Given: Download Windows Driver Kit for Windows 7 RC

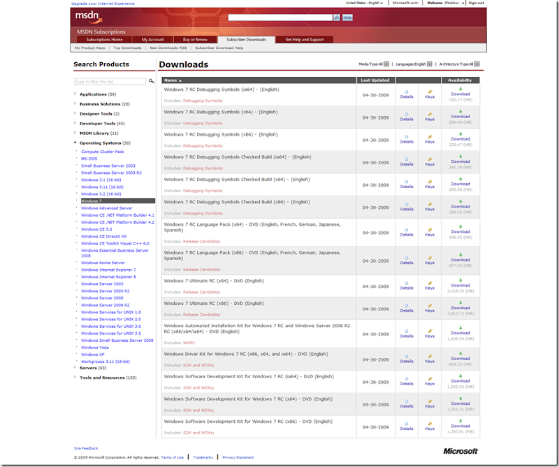Looking at the screenshot, I should tap(460, 356).
